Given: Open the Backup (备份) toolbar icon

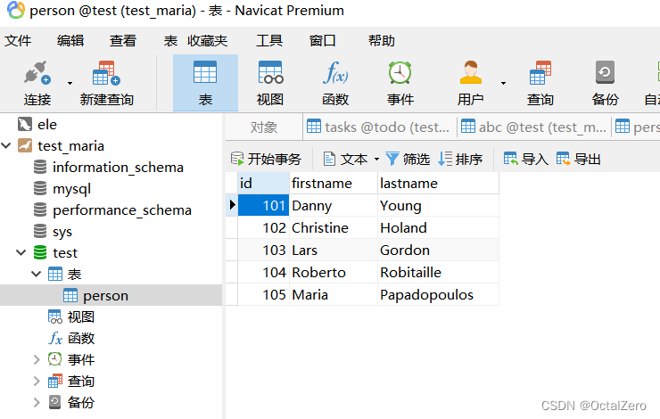Looking at the screenshot, I should [x=605, y=73].
